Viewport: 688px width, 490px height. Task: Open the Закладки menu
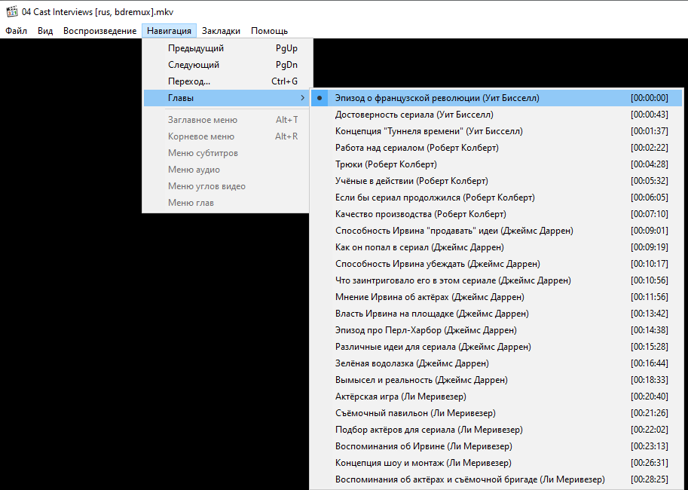[x=221, y=31]
